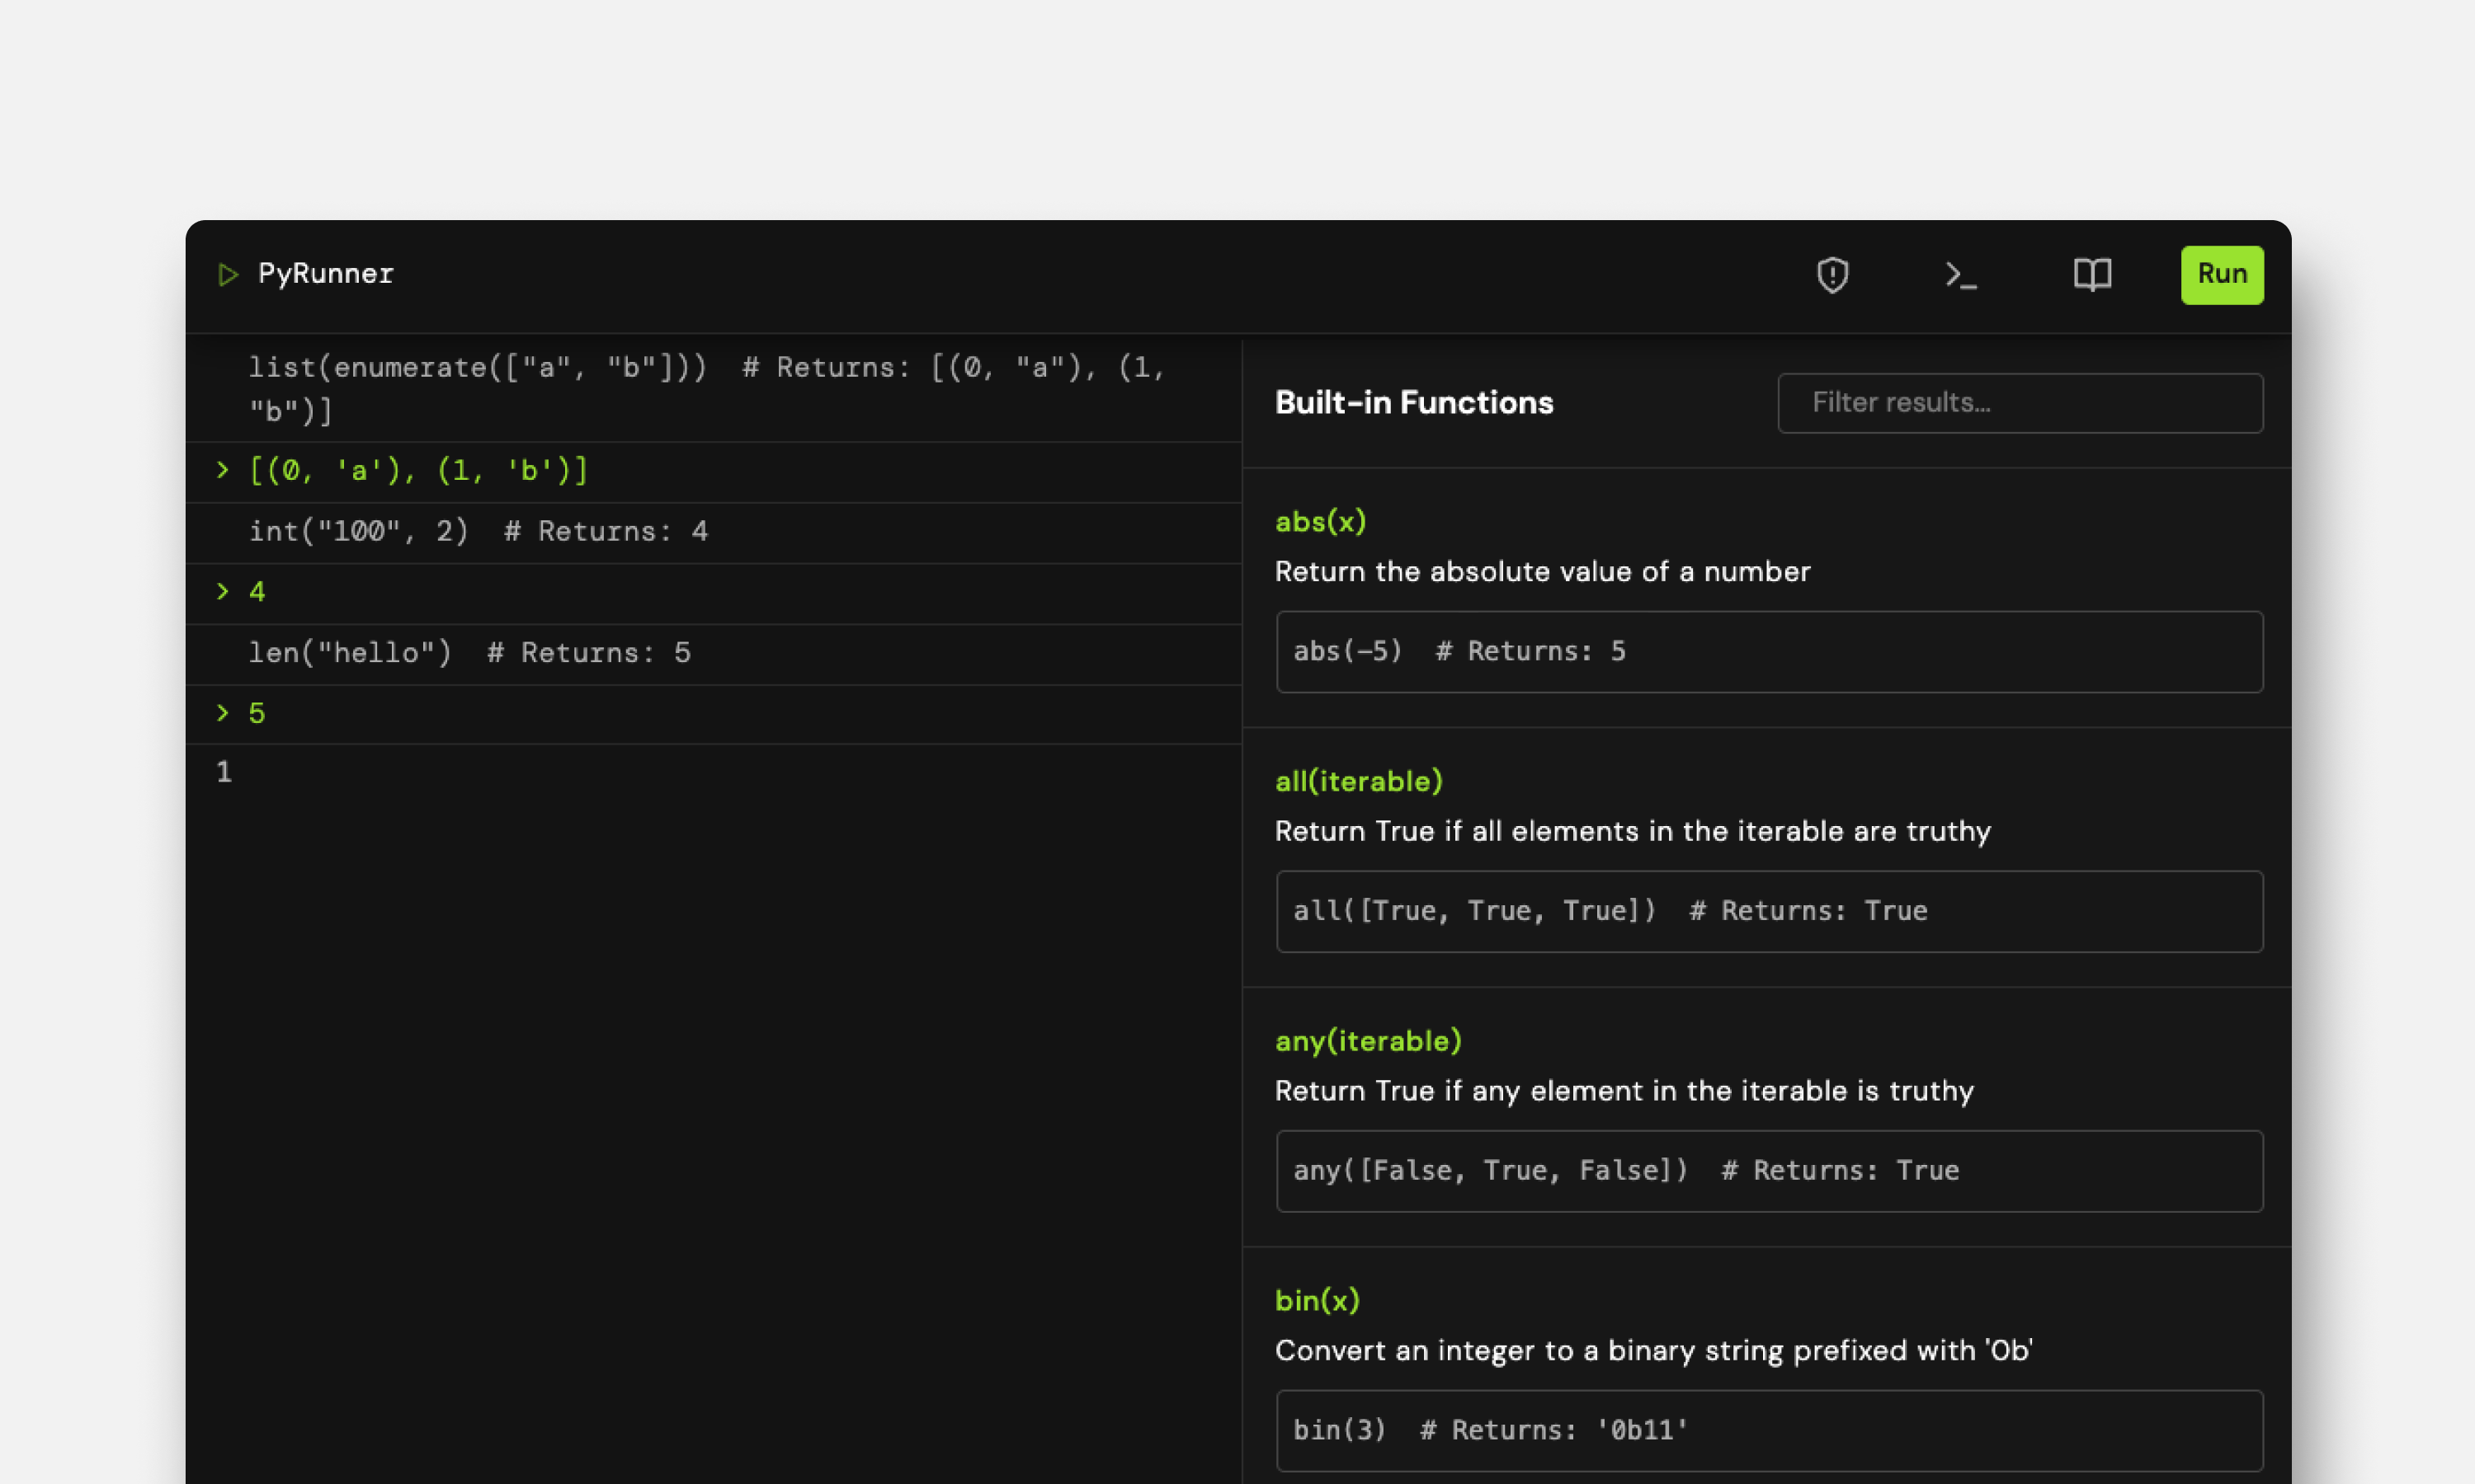Click chevron beside output 4
Image resolution: width=2475 pixels, height=1484 pixels.
(222, 592)
